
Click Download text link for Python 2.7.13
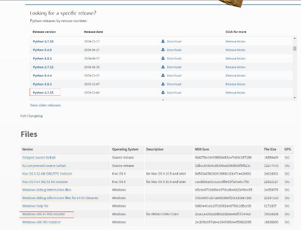[174, 41]
